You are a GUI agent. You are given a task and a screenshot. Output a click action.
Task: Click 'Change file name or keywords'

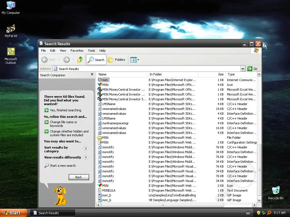pos(63,124)
